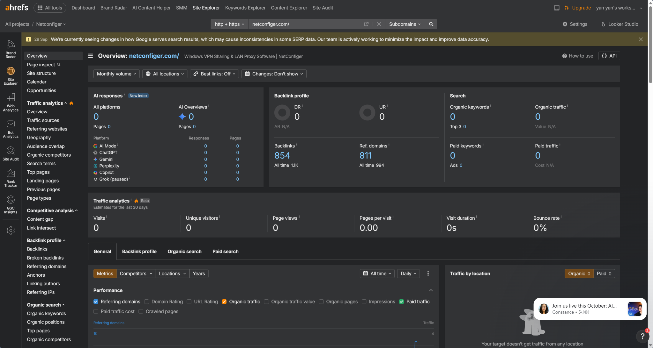The image size is (653, 348).
Task: Expand the Best links: Off dropdown
Action: pos(214,74)
